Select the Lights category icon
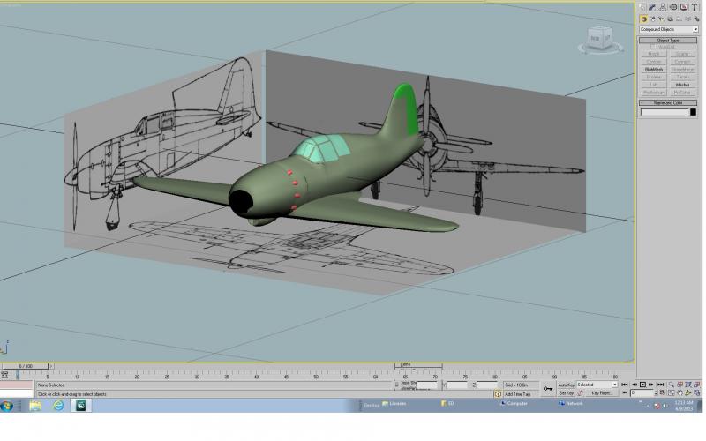706x441 pixels. pyautogui.click(x=661, y=19)
